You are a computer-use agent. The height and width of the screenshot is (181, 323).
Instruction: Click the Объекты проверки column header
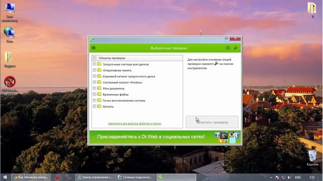tap(137, 58)
